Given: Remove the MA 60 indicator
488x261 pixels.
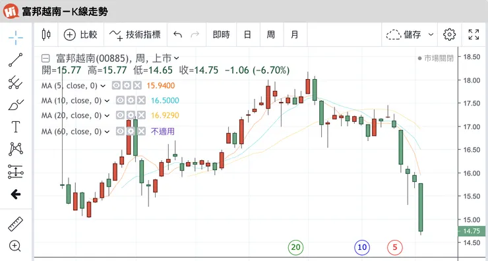Looking at the screenshot, I should coord(141,131).
